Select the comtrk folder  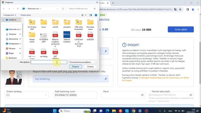[55, 24]
